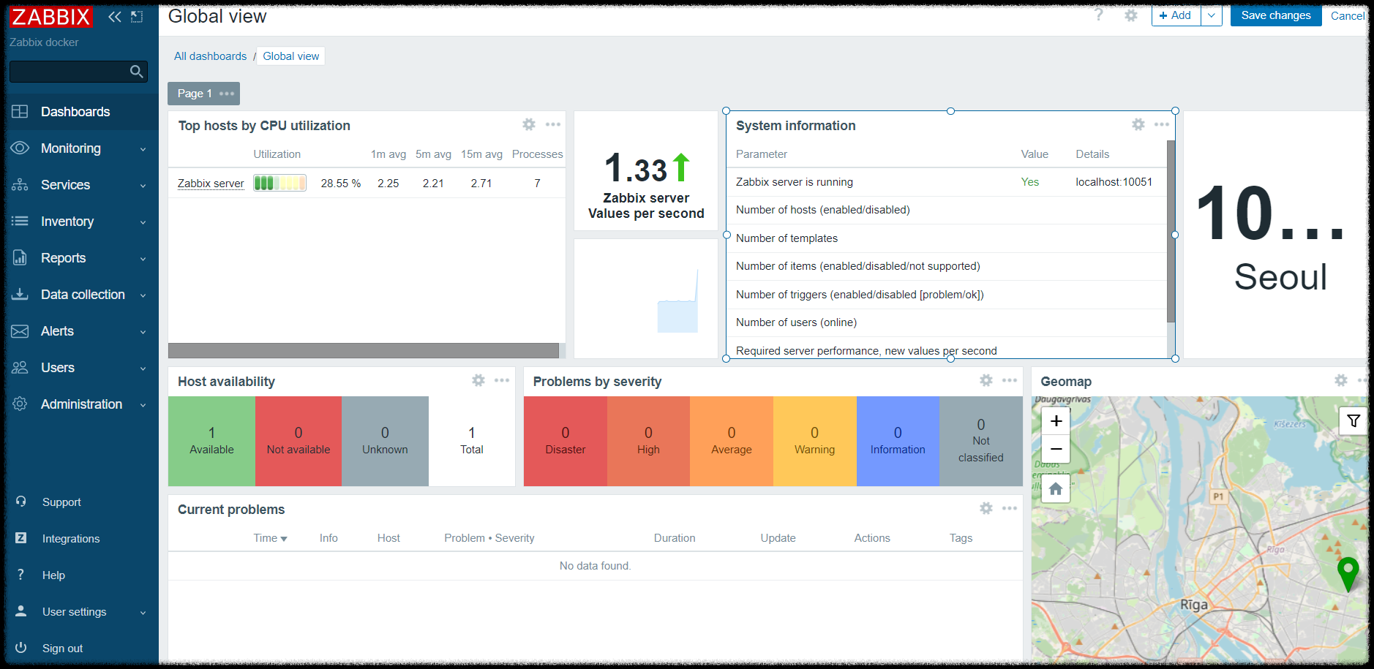1374x669 pixels.
Task: Edit System information widget gear icon
Action: [x=1138, y=125]
